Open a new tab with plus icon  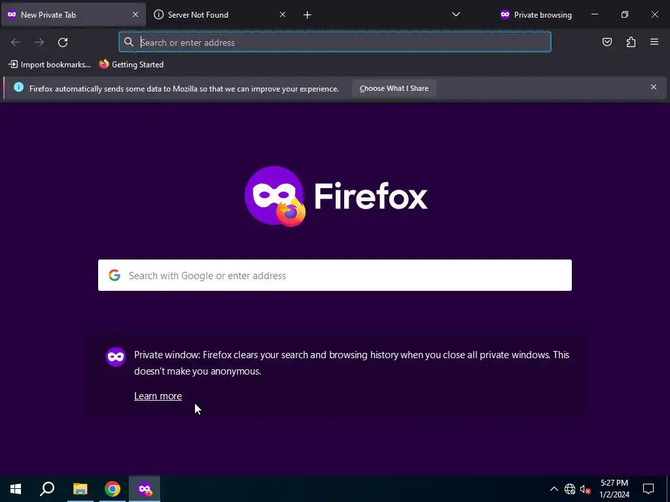(308, 15)
